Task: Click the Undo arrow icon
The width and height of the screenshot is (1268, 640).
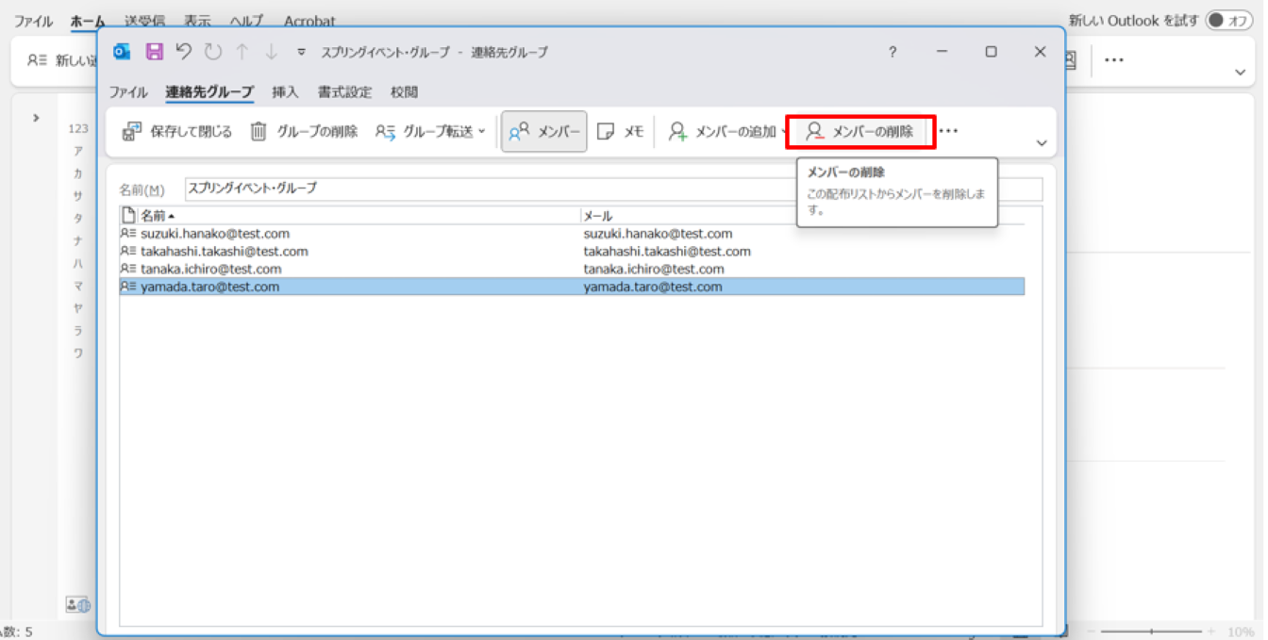Action: 183,52
